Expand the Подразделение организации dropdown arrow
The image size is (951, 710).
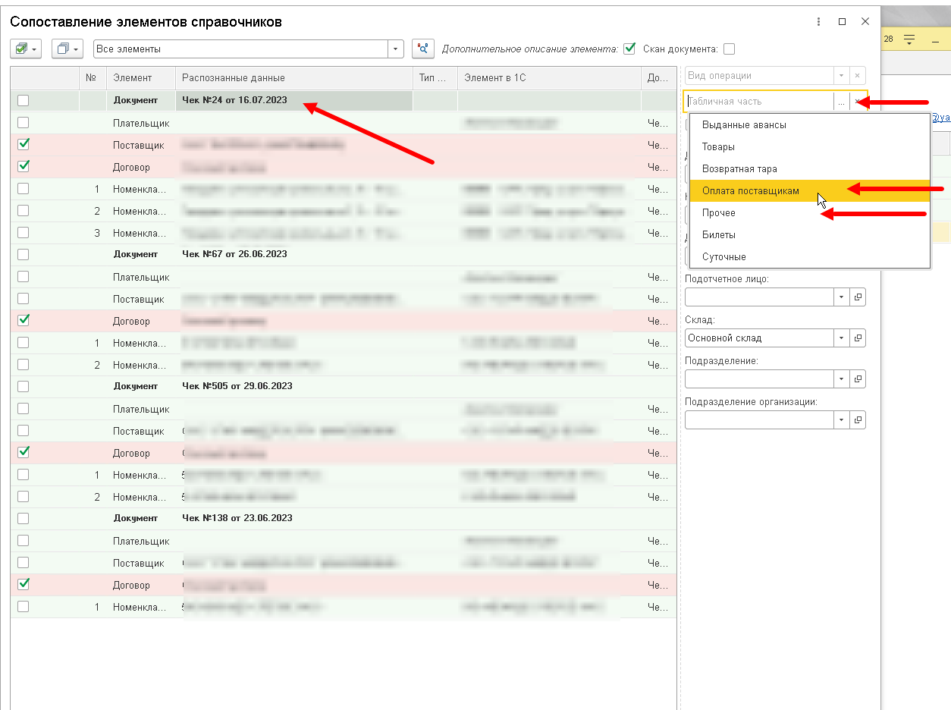(842, 419)
